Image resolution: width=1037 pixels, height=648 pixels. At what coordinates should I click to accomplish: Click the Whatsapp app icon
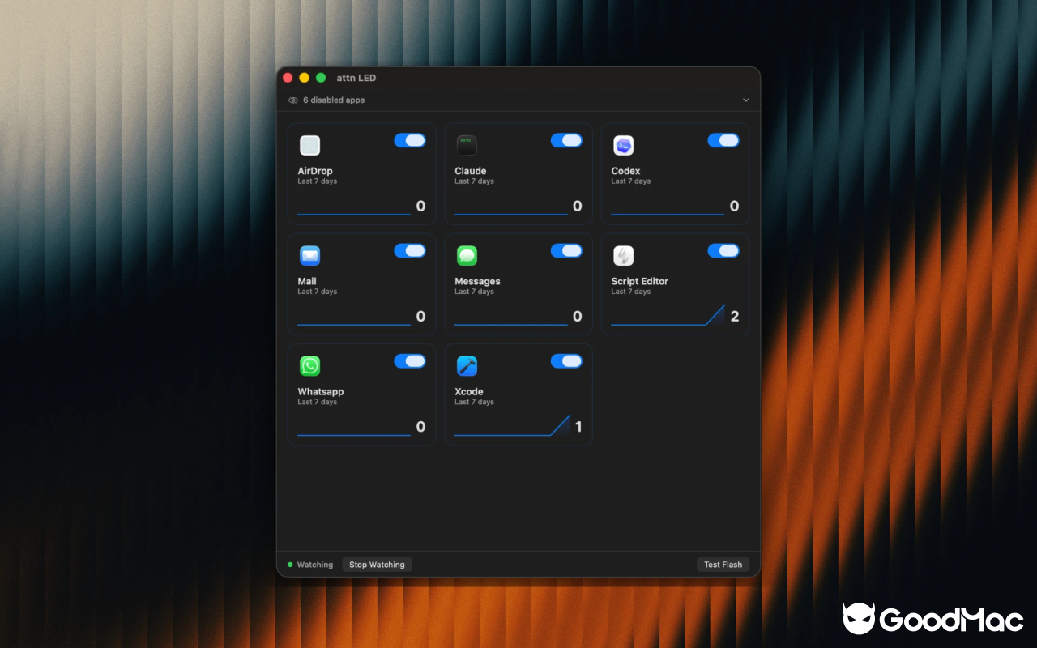tap(309, 366)
